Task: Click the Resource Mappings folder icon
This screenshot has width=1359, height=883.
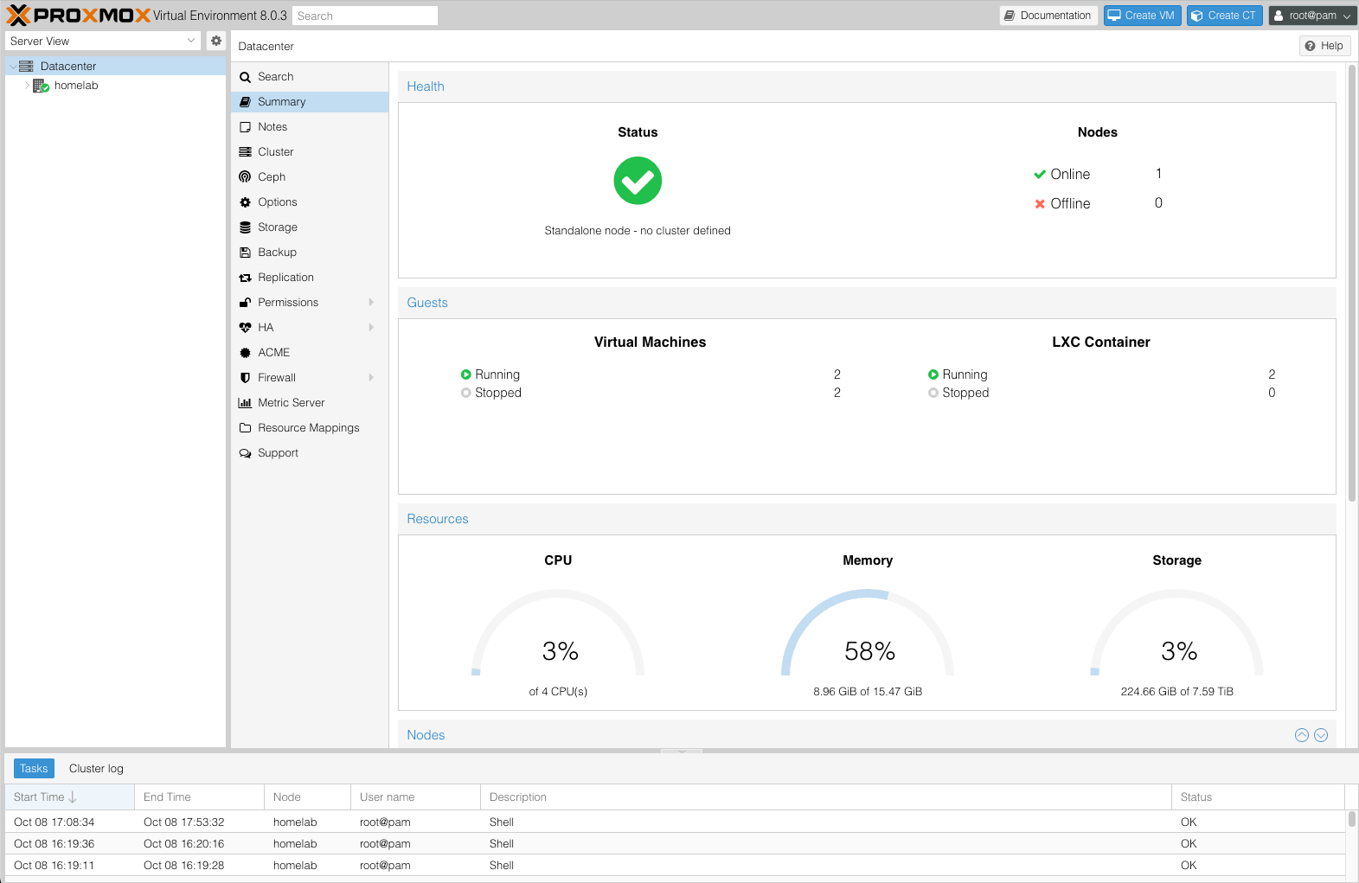Action: tap(246, 428)
